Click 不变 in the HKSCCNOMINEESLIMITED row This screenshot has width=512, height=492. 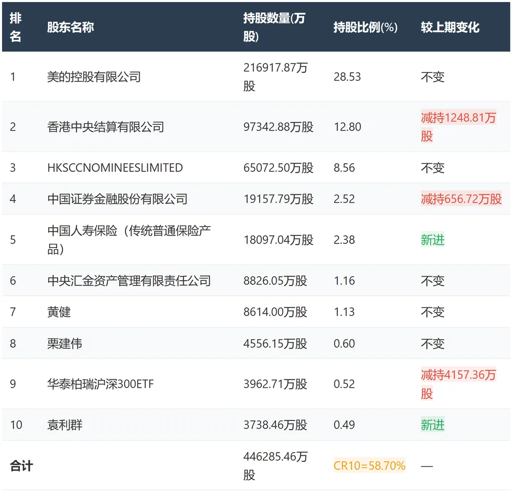pyautogui.click(x=433, y=168)
